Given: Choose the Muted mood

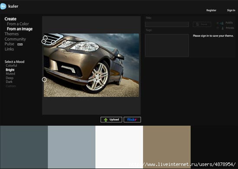Looking at the screenshot, I should point(10,73).
